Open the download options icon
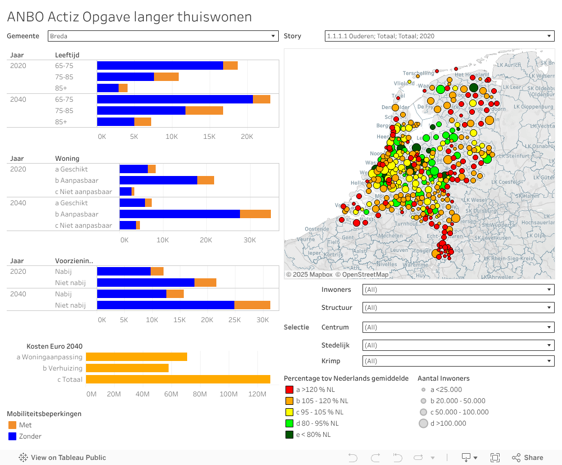 coord(465,457)
